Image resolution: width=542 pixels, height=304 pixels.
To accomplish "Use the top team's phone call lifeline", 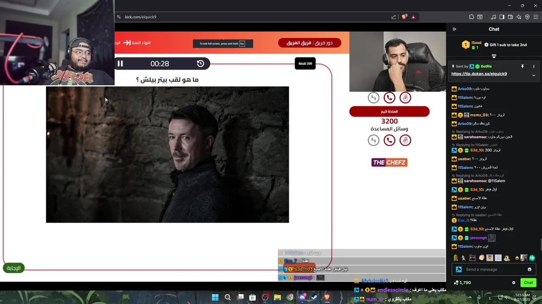I will pyautogui.click(x=389, y=98).
